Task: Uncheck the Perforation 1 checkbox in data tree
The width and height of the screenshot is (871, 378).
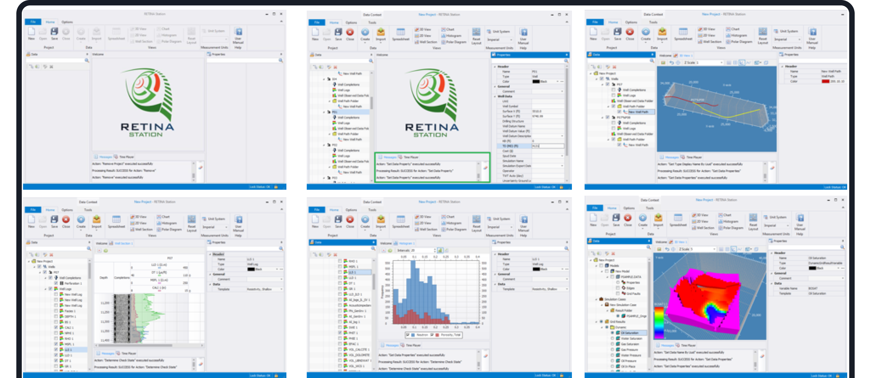Action: (x=56, y=283)
